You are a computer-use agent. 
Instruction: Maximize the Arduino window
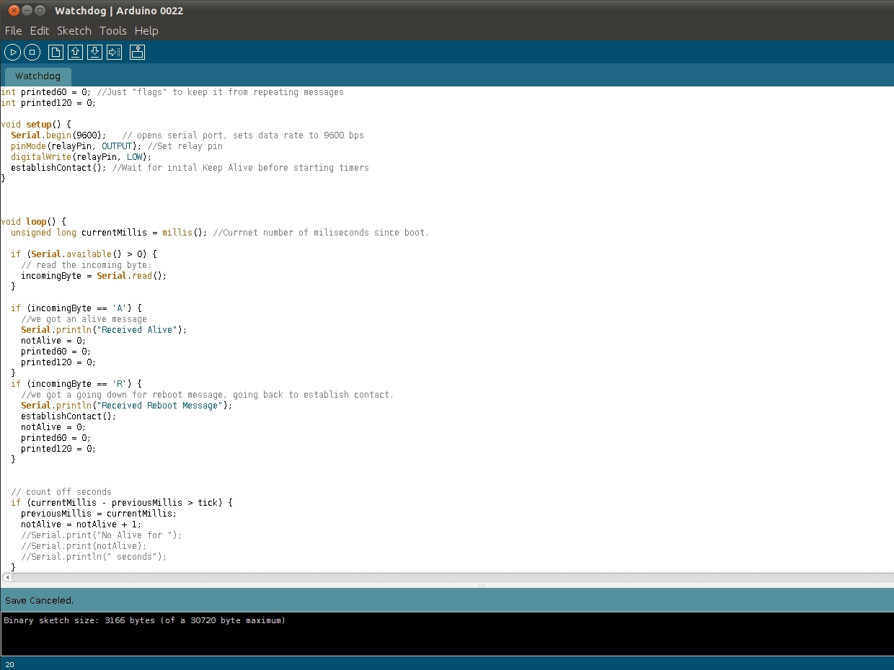[x=40, y=11]
